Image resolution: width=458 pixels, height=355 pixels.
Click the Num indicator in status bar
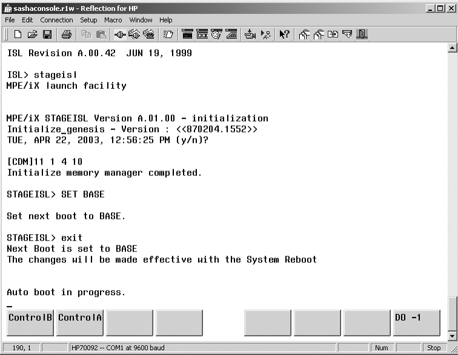tap(382, 348)
